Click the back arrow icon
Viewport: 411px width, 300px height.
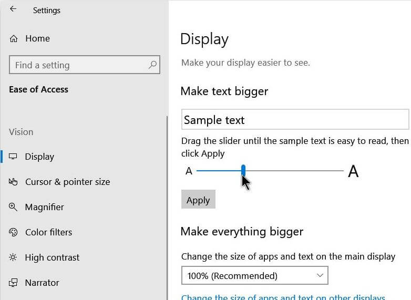click(13, 9)
